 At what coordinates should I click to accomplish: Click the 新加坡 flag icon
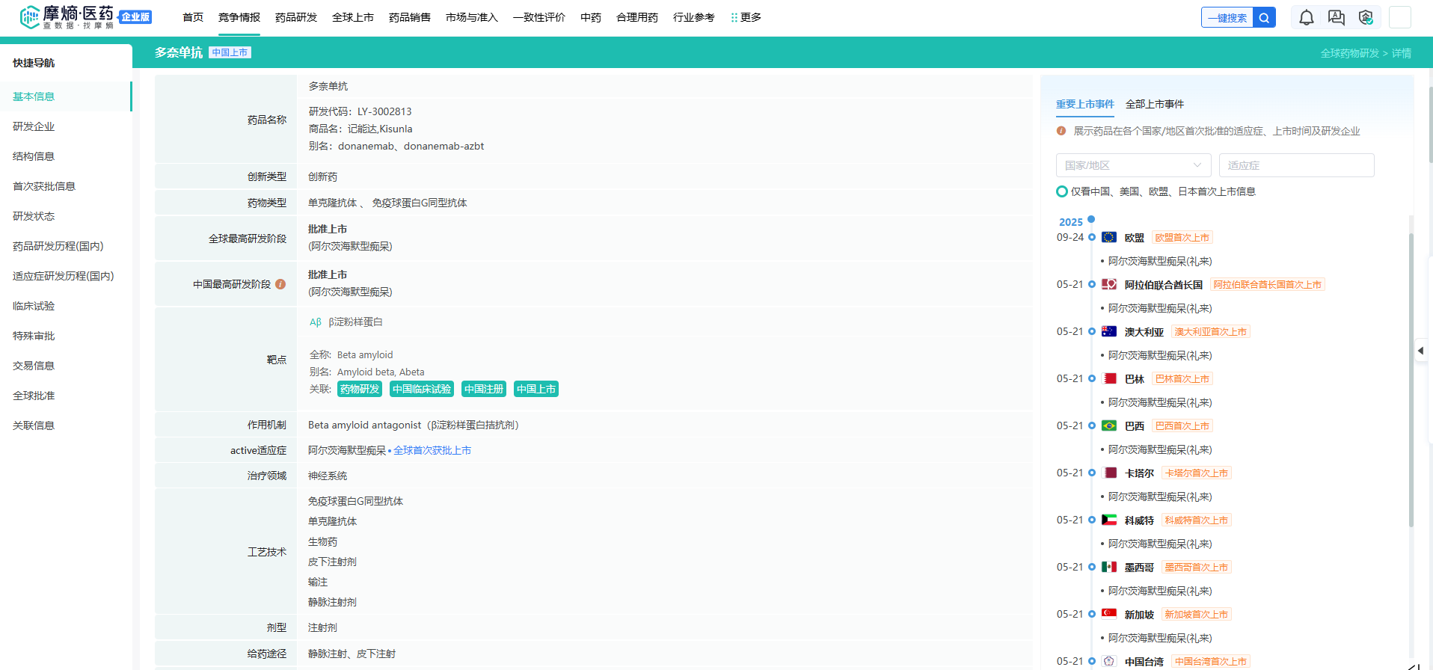coord(1109,614)
